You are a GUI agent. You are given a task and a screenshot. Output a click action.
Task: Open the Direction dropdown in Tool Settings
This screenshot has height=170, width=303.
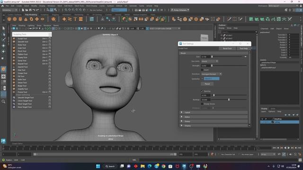(212, 74)
